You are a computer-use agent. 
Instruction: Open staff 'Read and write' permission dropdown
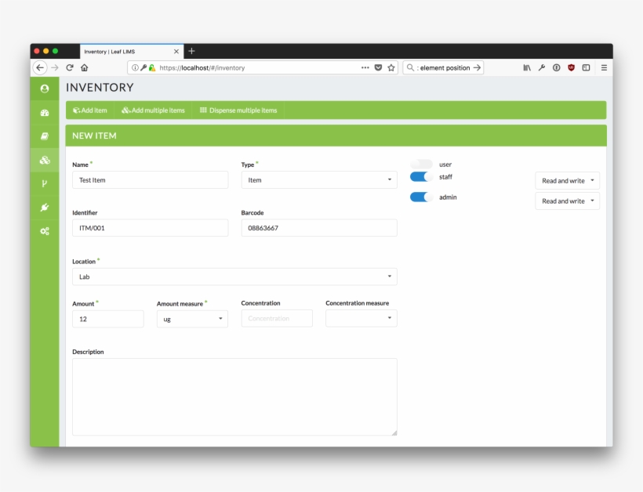pos(567,181)
